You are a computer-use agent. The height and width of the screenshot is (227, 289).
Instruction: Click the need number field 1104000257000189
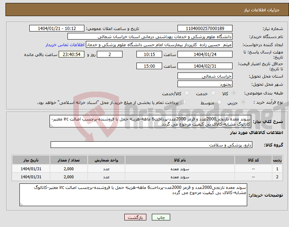205,28
